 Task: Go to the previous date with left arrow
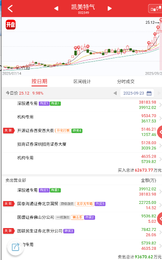[x=115, y=93]
